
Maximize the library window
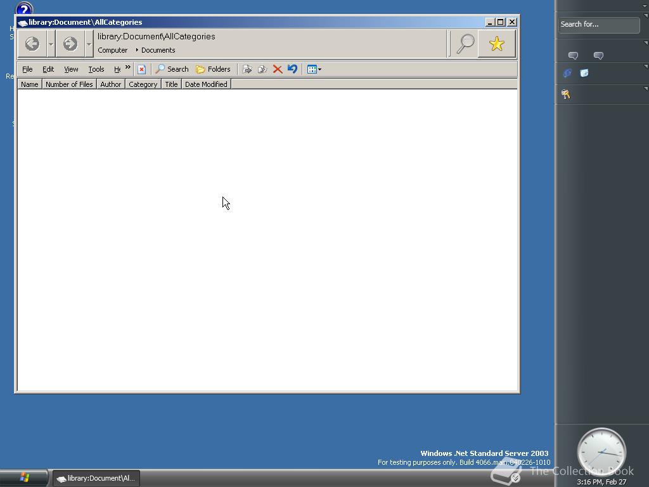click(501, 22)
